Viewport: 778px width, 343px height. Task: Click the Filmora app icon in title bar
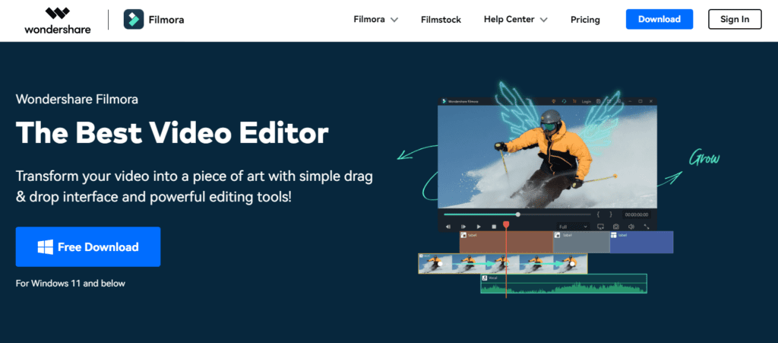444,101
